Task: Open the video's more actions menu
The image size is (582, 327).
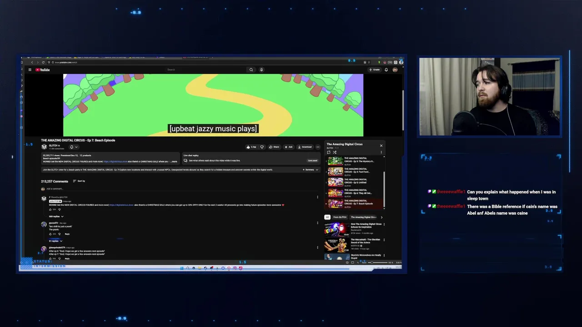Action: point(318,147)
